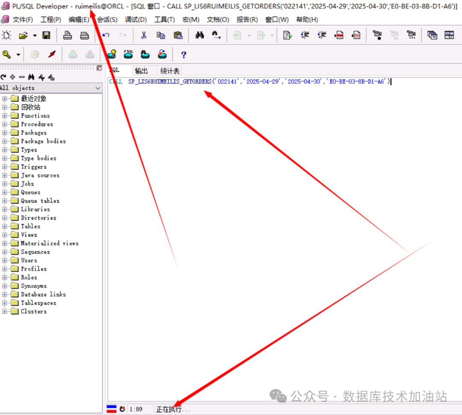Click the Paste clipboard icon

coord(178,36)
